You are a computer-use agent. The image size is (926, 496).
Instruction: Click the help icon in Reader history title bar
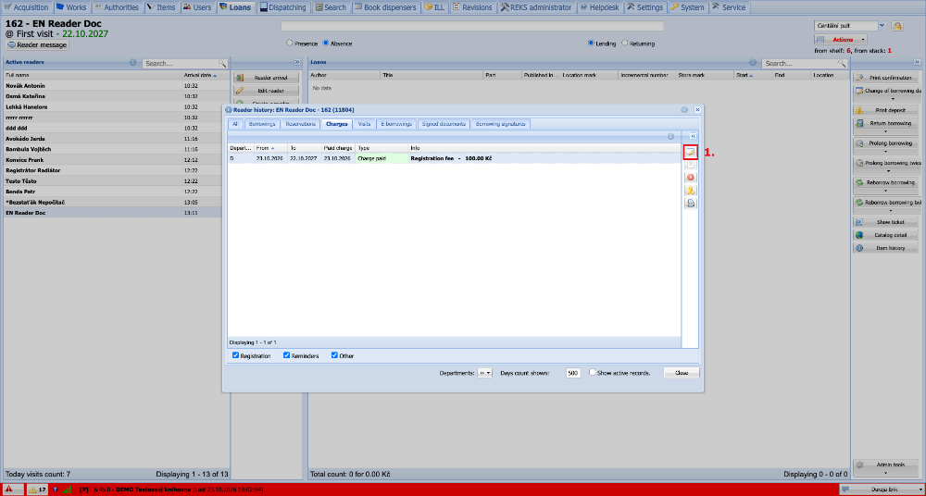click(684, 110)
